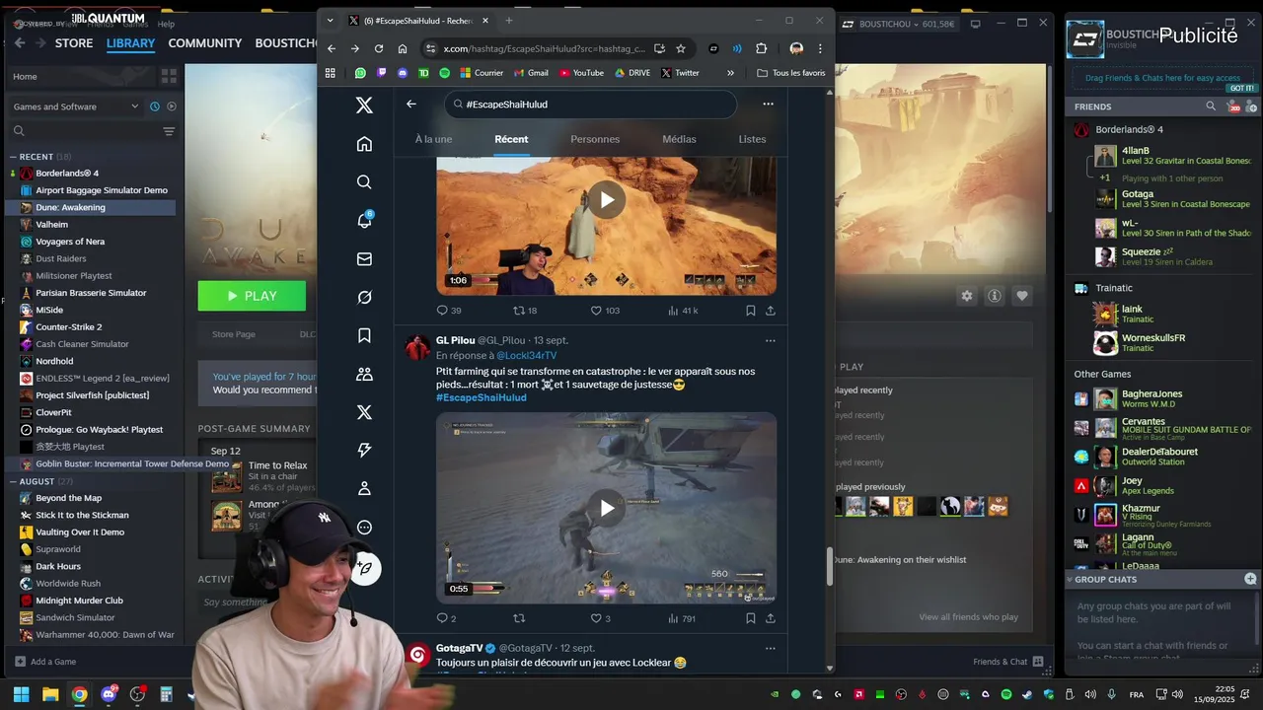Select Borderlands 4 in library list

point(91,174)
